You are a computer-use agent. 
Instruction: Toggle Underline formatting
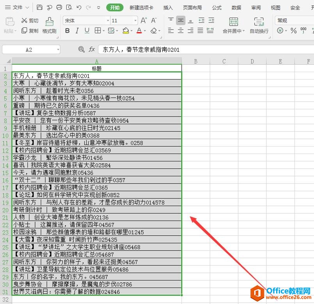tap(87, 31)
